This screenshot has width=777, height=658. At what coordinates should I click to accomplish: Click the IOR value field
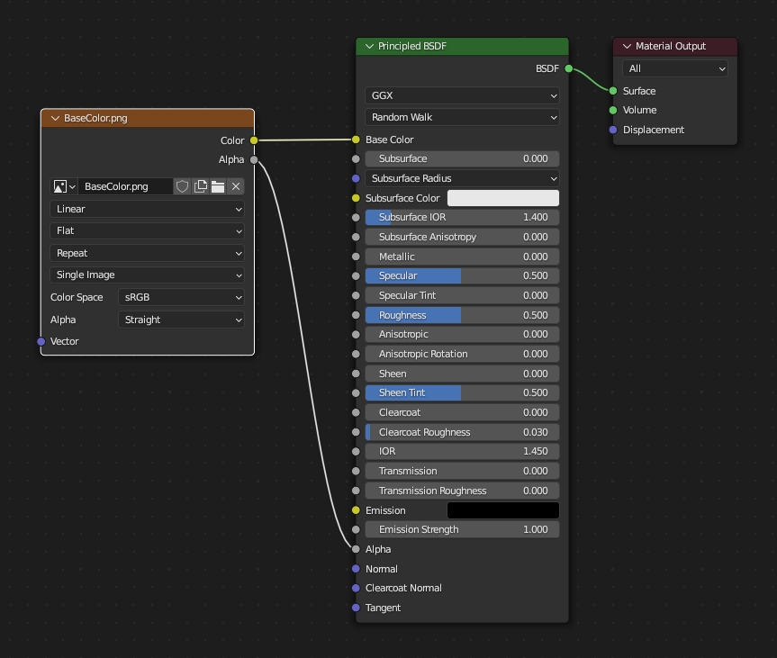[463, 451]
